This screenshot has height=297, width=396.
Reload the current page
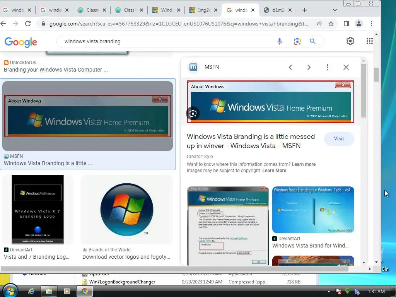point(28,24)
